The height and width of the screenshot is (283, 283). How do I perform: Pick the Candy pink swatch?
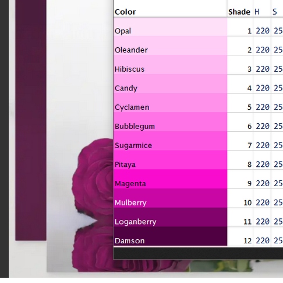[x=170, y=83]
